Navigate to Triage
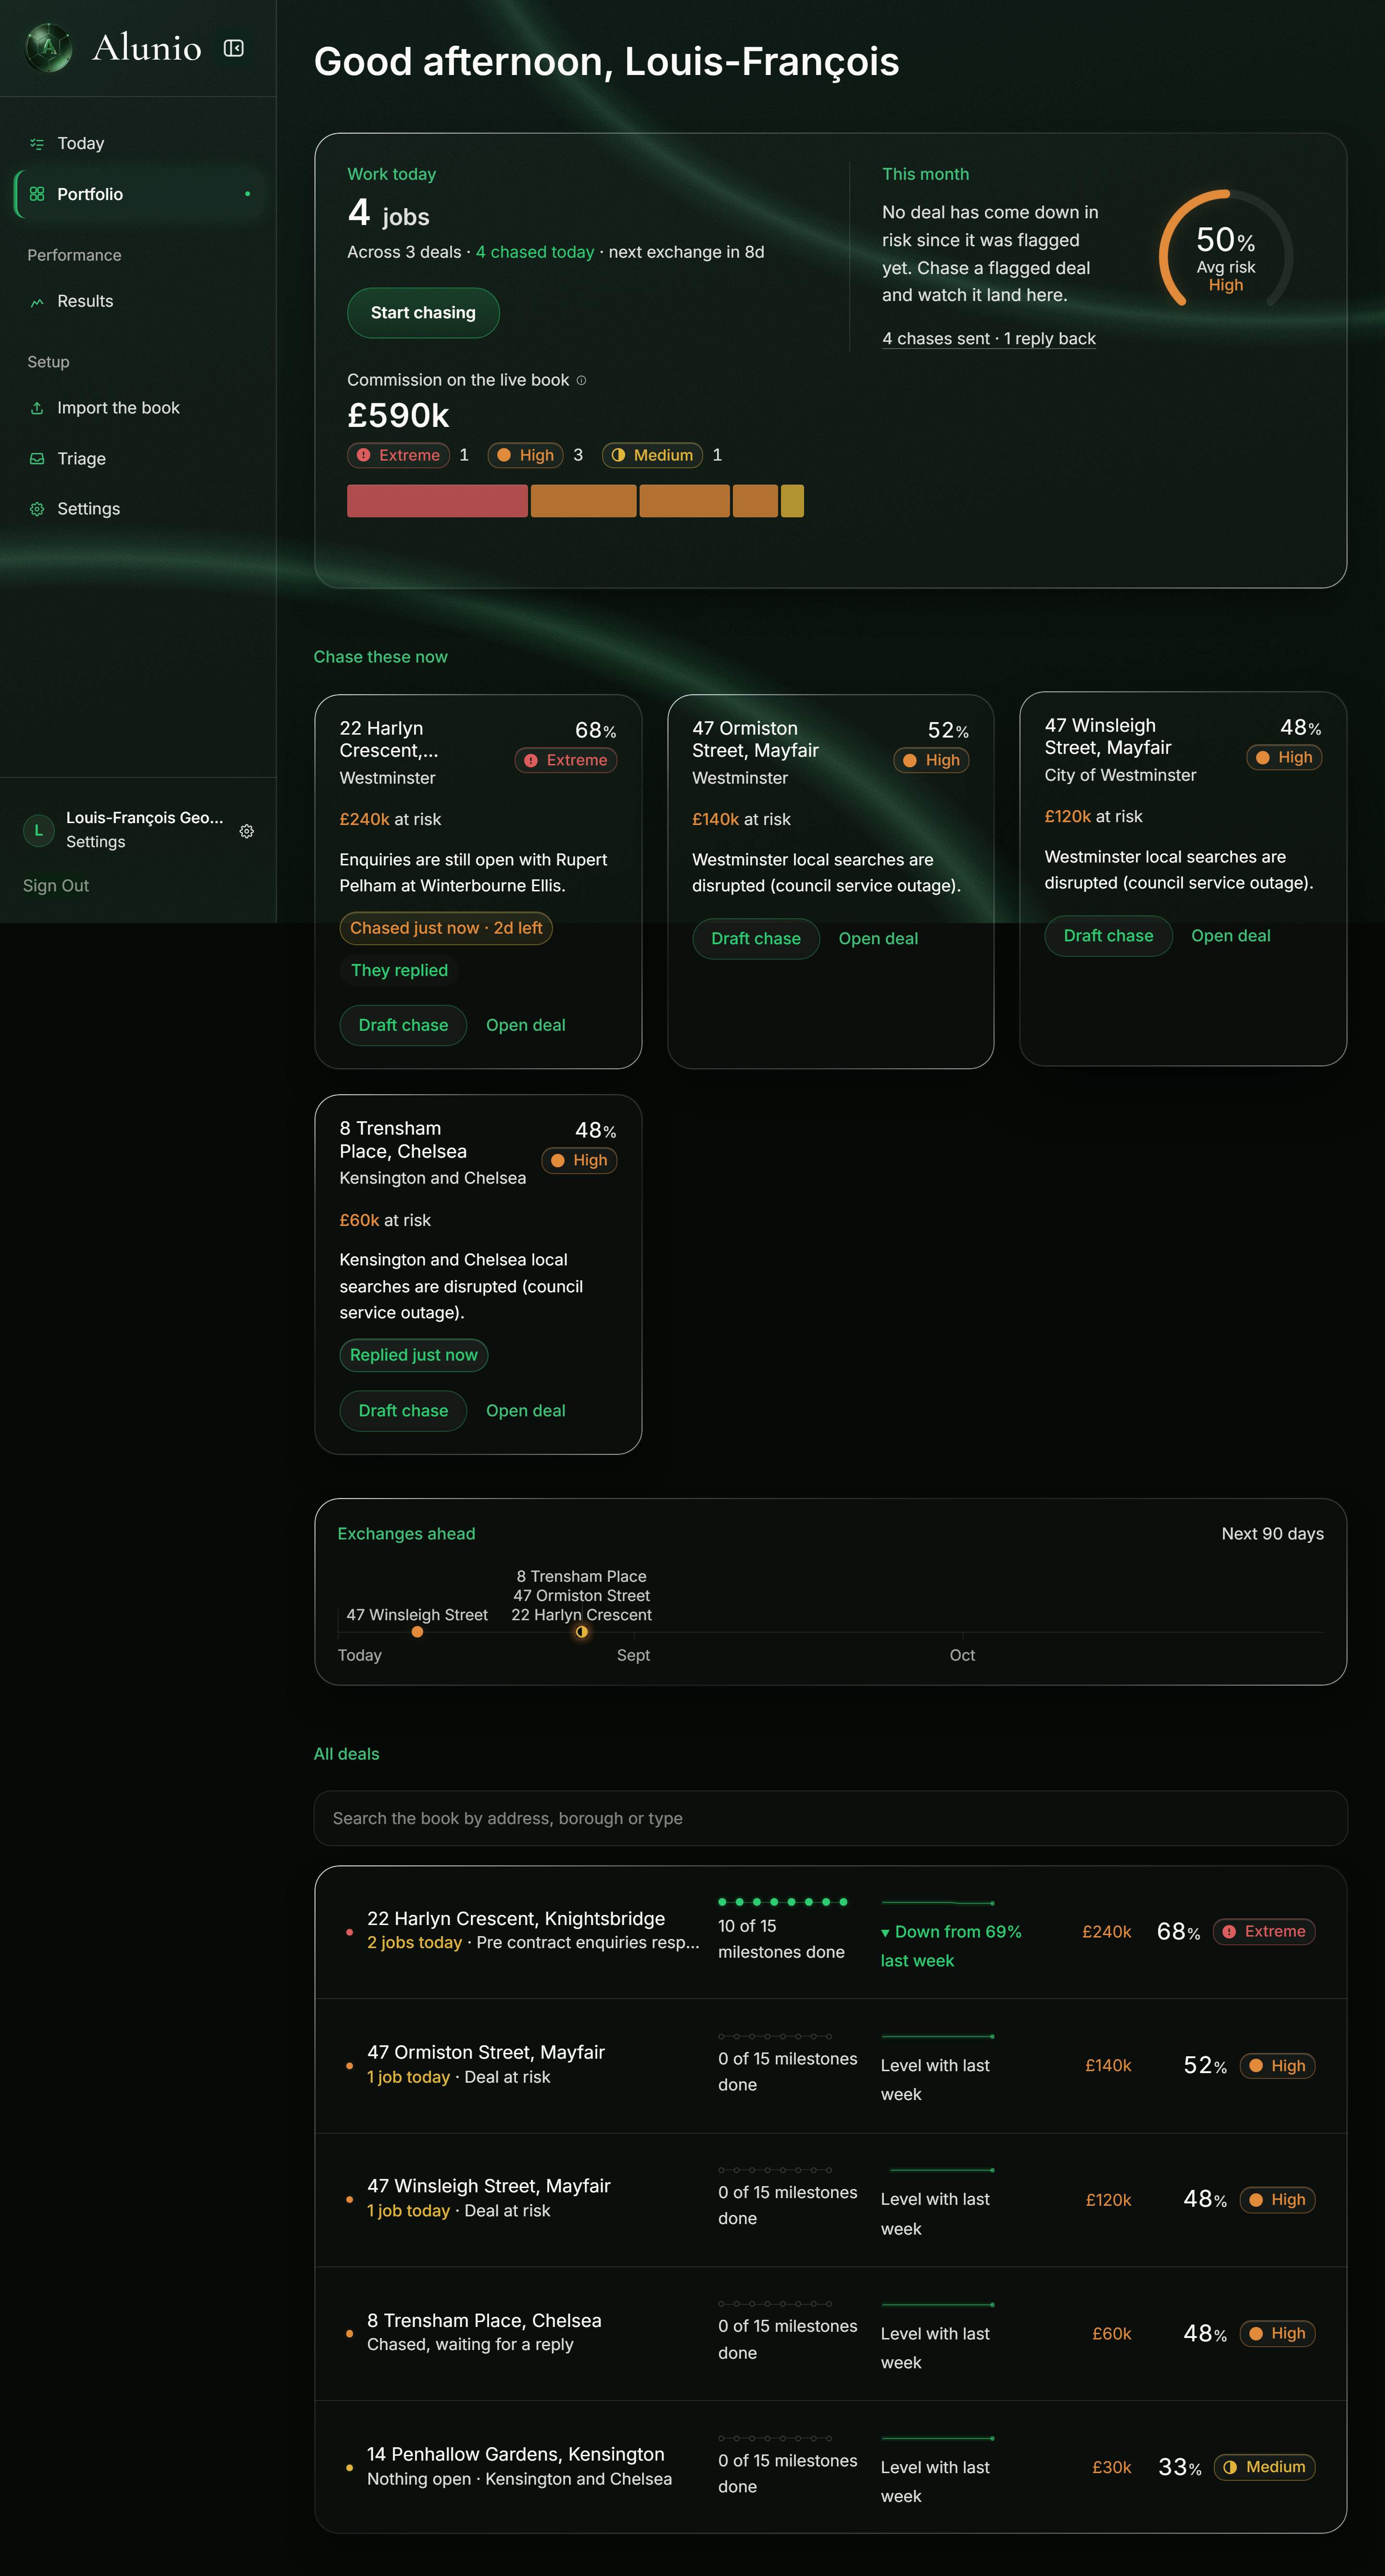 [138, 459]
